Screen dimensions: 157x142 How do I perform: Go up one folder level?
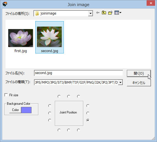pos(104,13)
